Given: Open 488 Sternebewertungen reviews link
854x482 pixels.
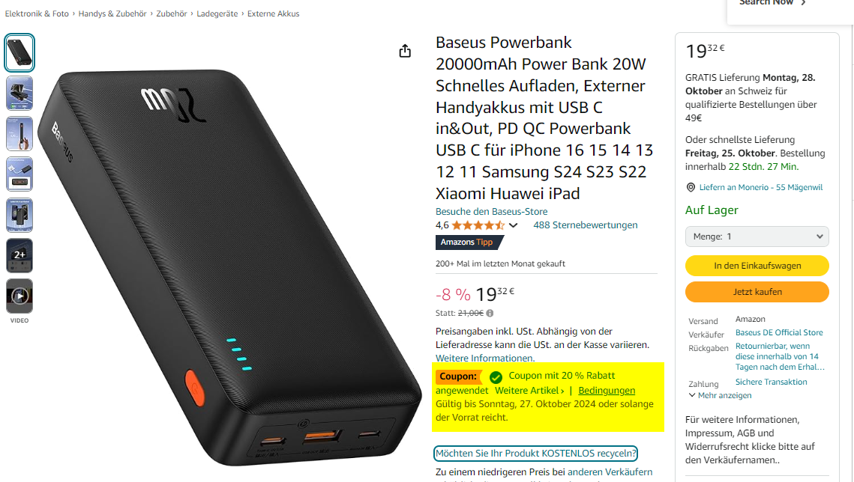Looking at the screenshot, I should 585,225.
